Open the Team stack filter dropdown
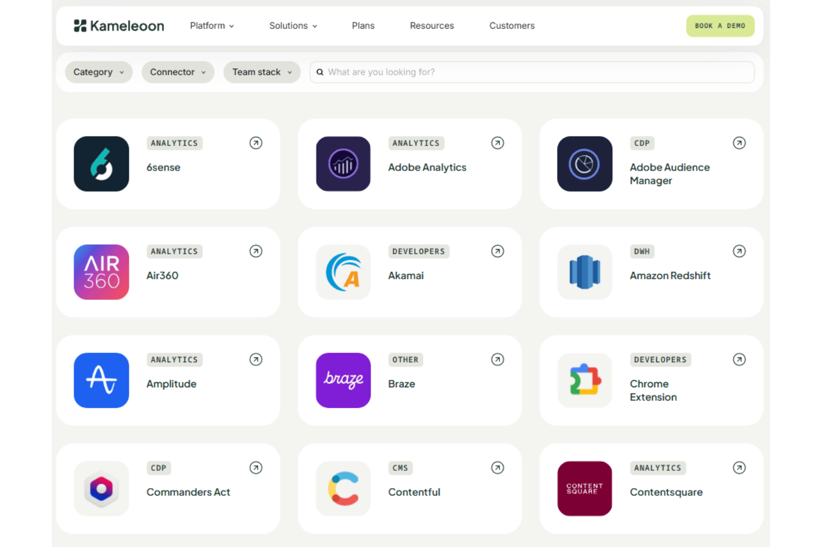 tap(262, 72)
